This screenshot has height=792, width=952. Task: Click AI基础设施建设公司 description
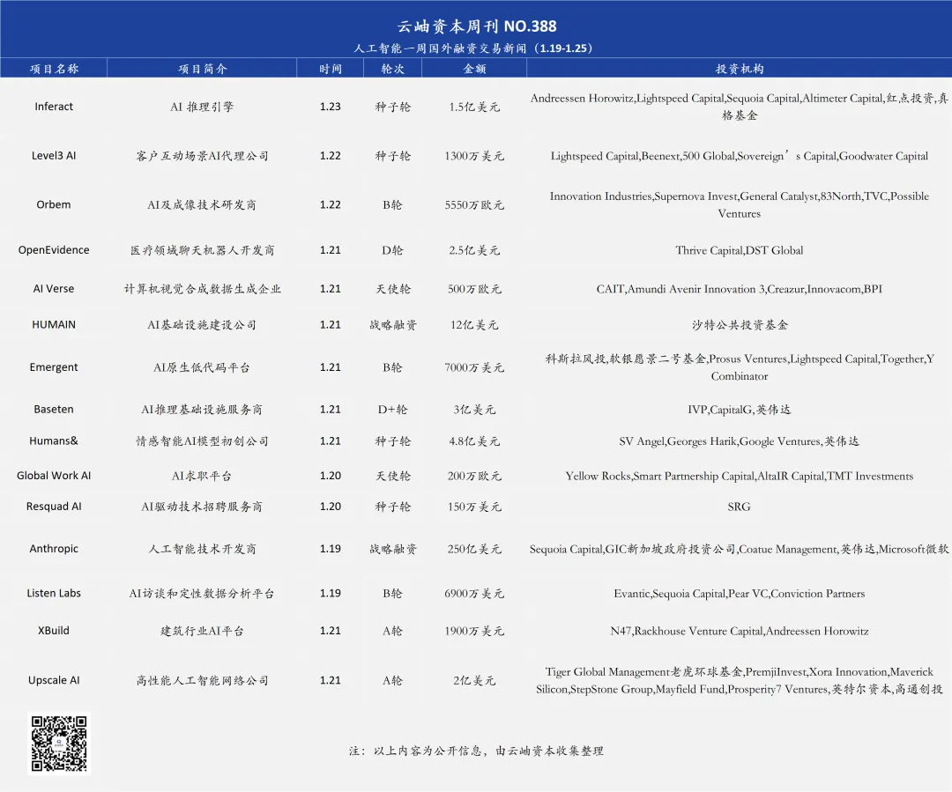pos(202,325)
